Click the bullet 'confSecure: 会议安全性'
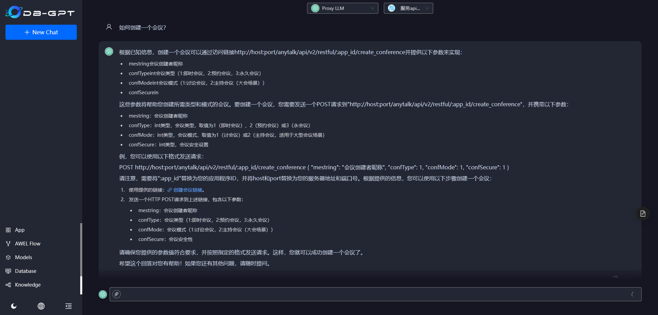658x315 pixels. tap(166, 239)
